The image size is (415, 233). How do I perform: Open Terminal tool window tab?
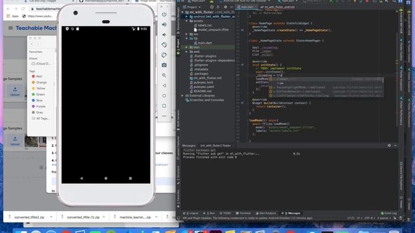243,213
